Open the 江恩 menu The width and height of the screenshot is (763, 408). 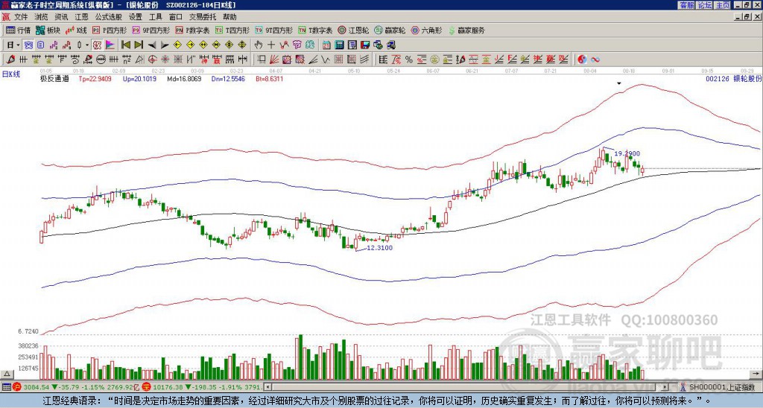click(x=81, y=17)
